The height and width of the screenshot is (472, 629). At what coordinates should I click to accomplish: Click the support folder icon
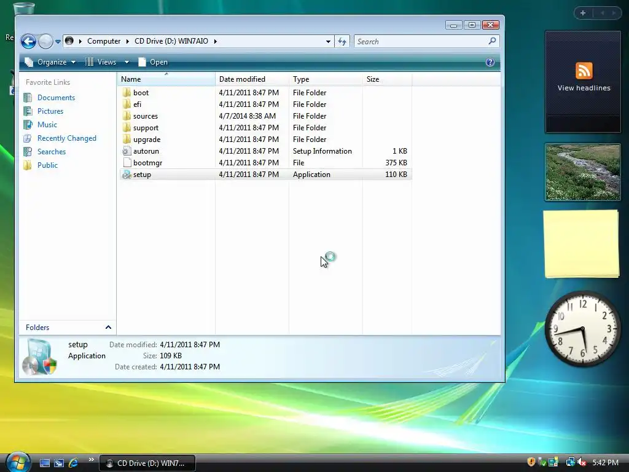point(127,128)
